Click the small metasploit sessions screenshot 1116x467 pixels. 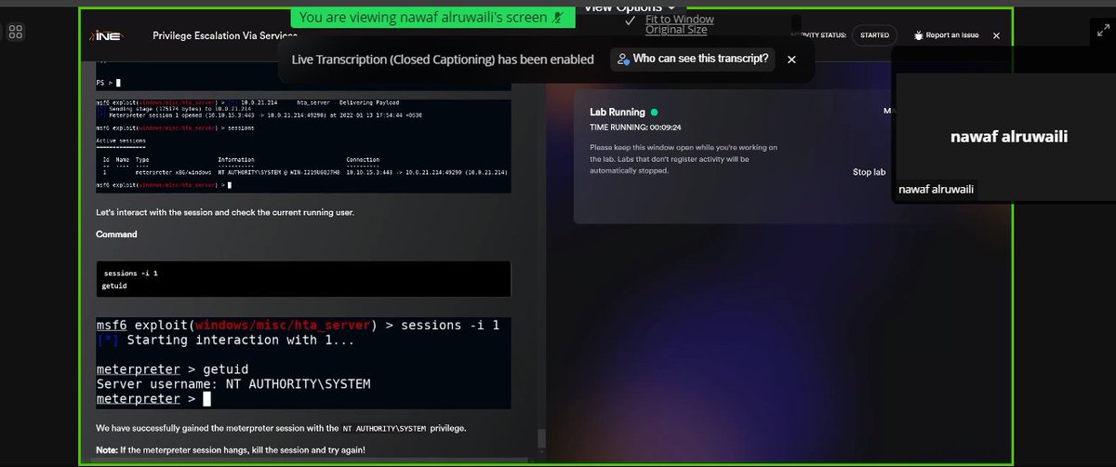click(303, 145)
